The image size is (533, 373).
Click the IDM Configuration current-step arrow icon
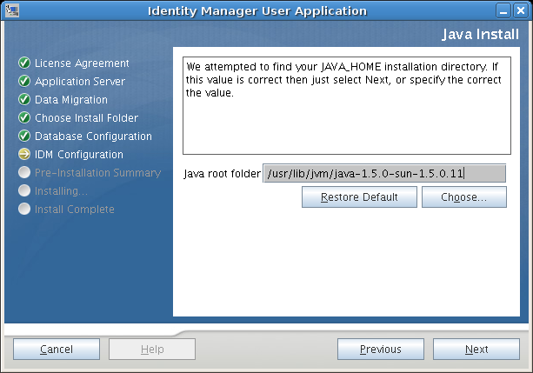(x=24, y=155)
